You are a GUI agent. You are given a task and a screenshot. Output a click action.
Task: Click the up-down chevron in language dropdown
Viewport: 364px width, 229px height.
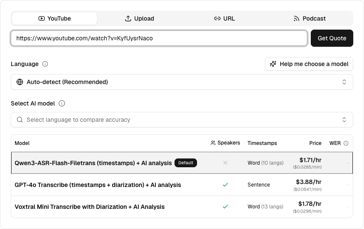pos(344,82)
